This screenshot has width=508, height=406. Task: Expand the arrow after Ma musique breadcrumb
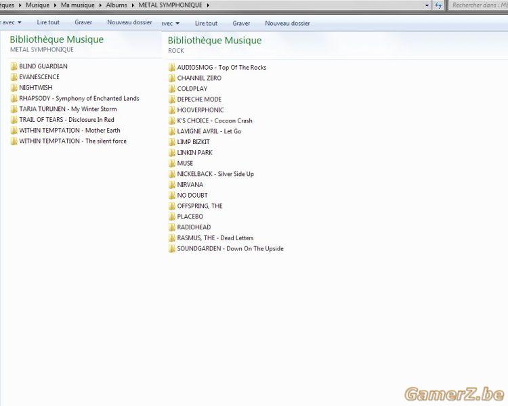(100, 5)
